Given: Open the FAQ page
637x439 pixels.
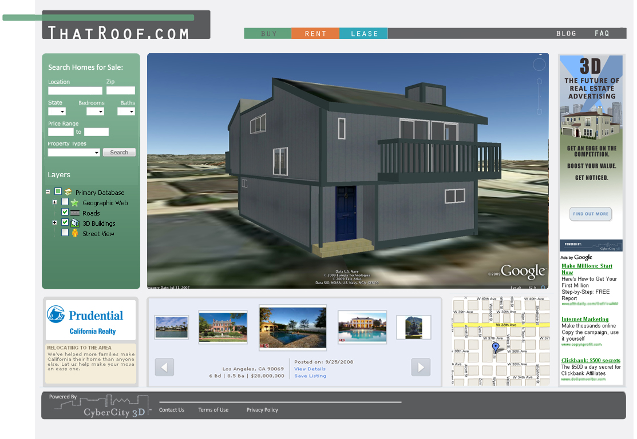Looking at the screenshot, I should 602,34.
